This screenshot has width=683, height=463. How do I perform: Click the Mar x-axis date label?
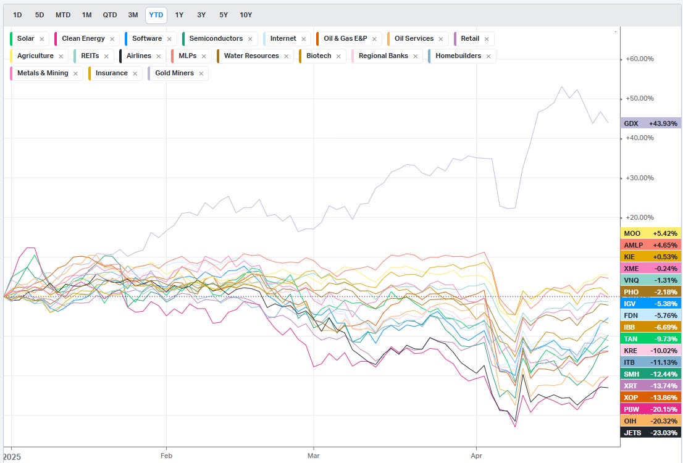pos(314,456)
